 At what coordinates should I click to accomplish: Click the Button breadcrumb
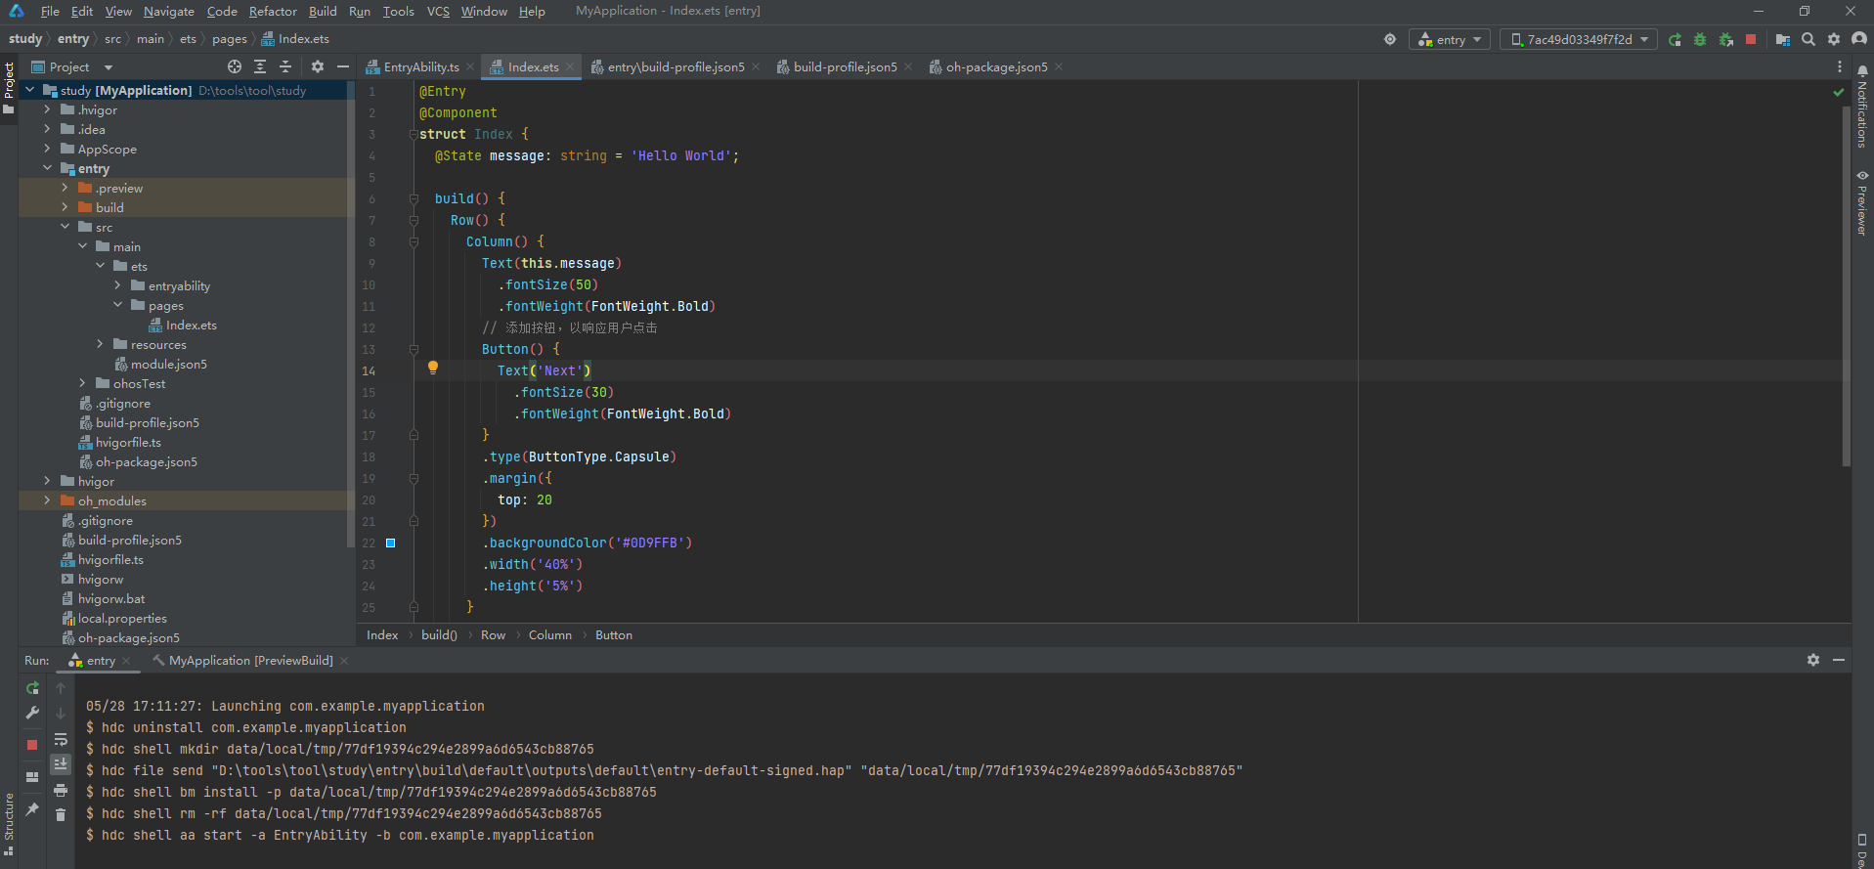tap(614, 635)
